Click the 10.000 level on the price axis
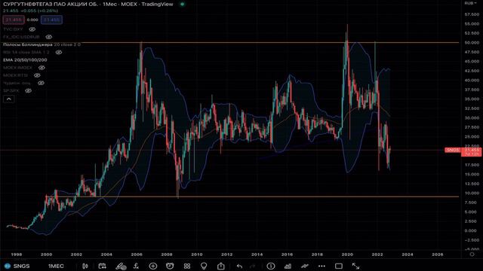 pos(472,193)
